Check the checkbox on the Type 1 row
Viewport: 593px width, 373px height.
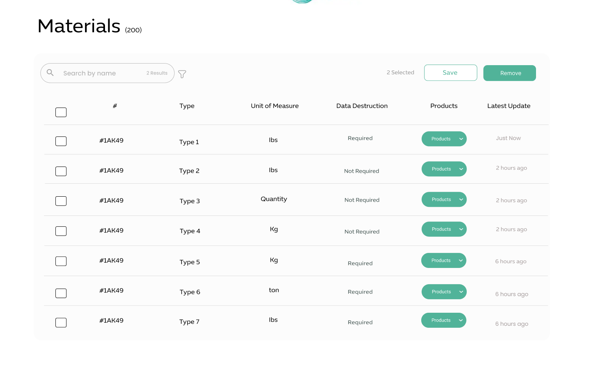(x=61, y=141)
